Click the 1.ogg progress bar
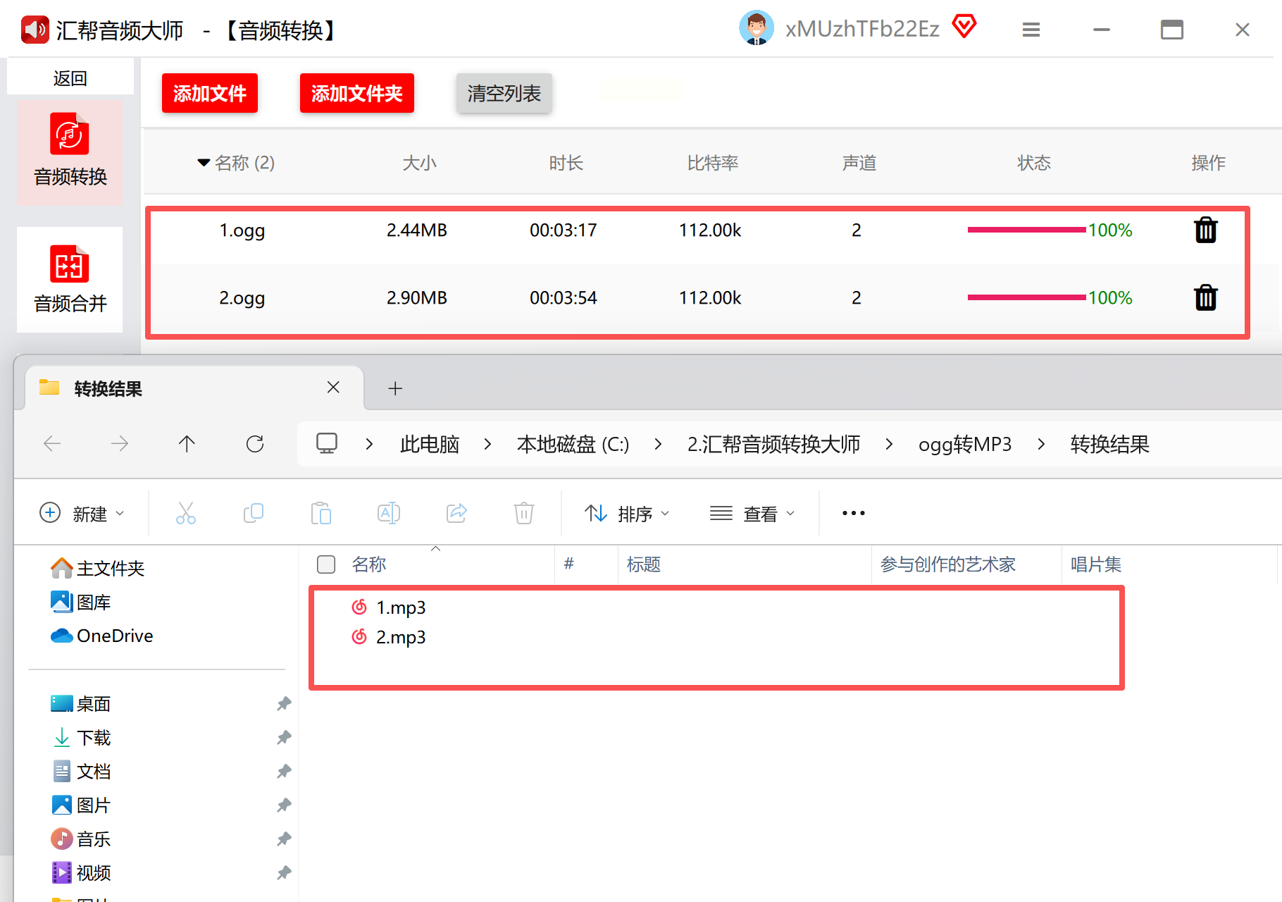The height and width of the screenshot is (902, 1282). pos(1026,230)
